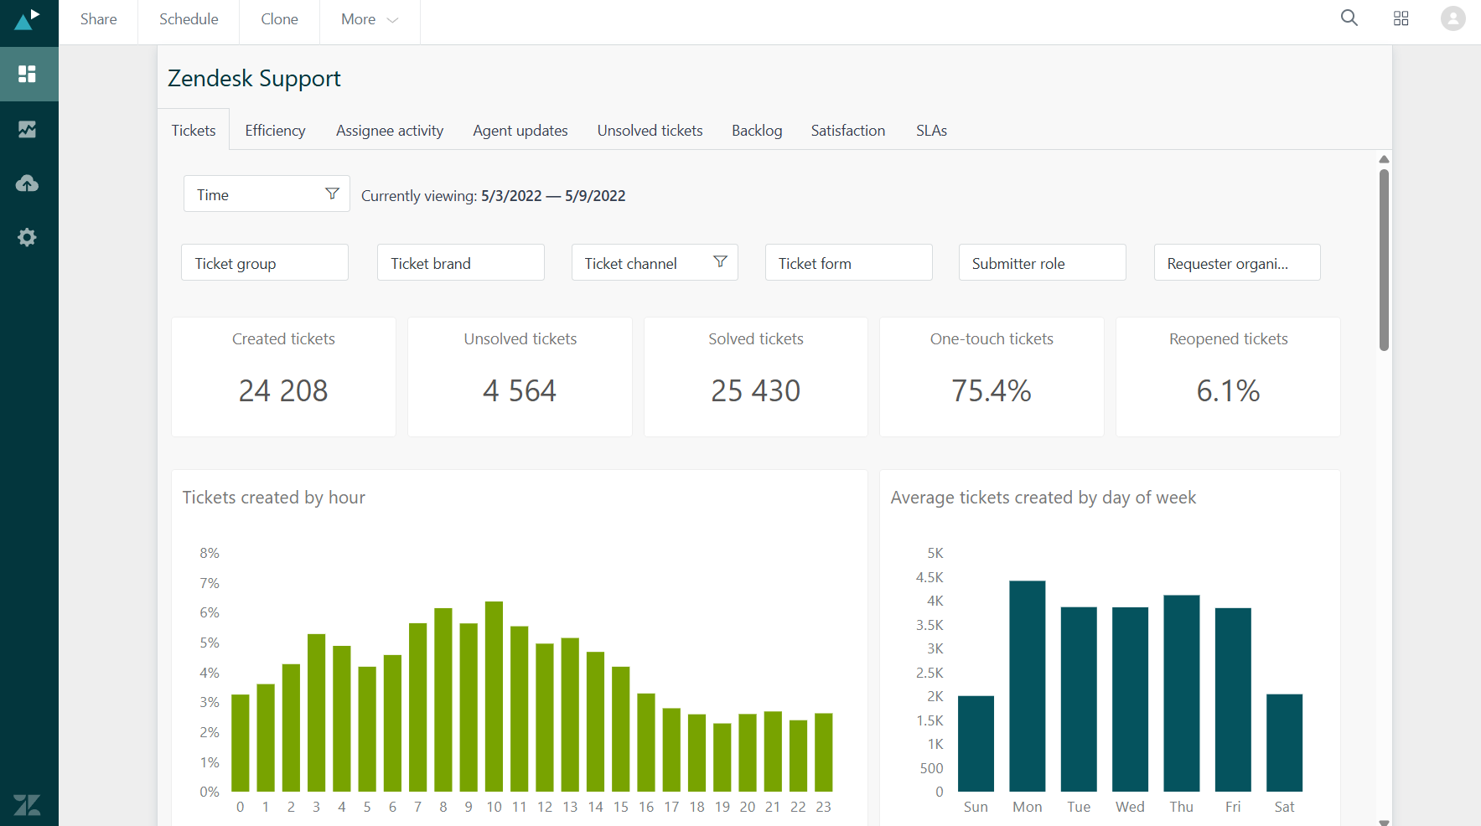Click the 'Currently viewing: 5/3/2022 — 5/9/2022' text
Viewport: 1481px width, 826px height.
pos(493,195)
